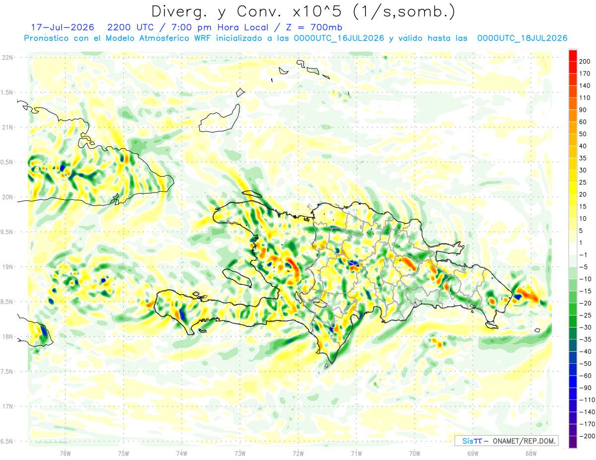Click the blue legend swatch between -60 and -90
Image resolution: width=596 pixels, height=460 pixels.
coord(573,382)
